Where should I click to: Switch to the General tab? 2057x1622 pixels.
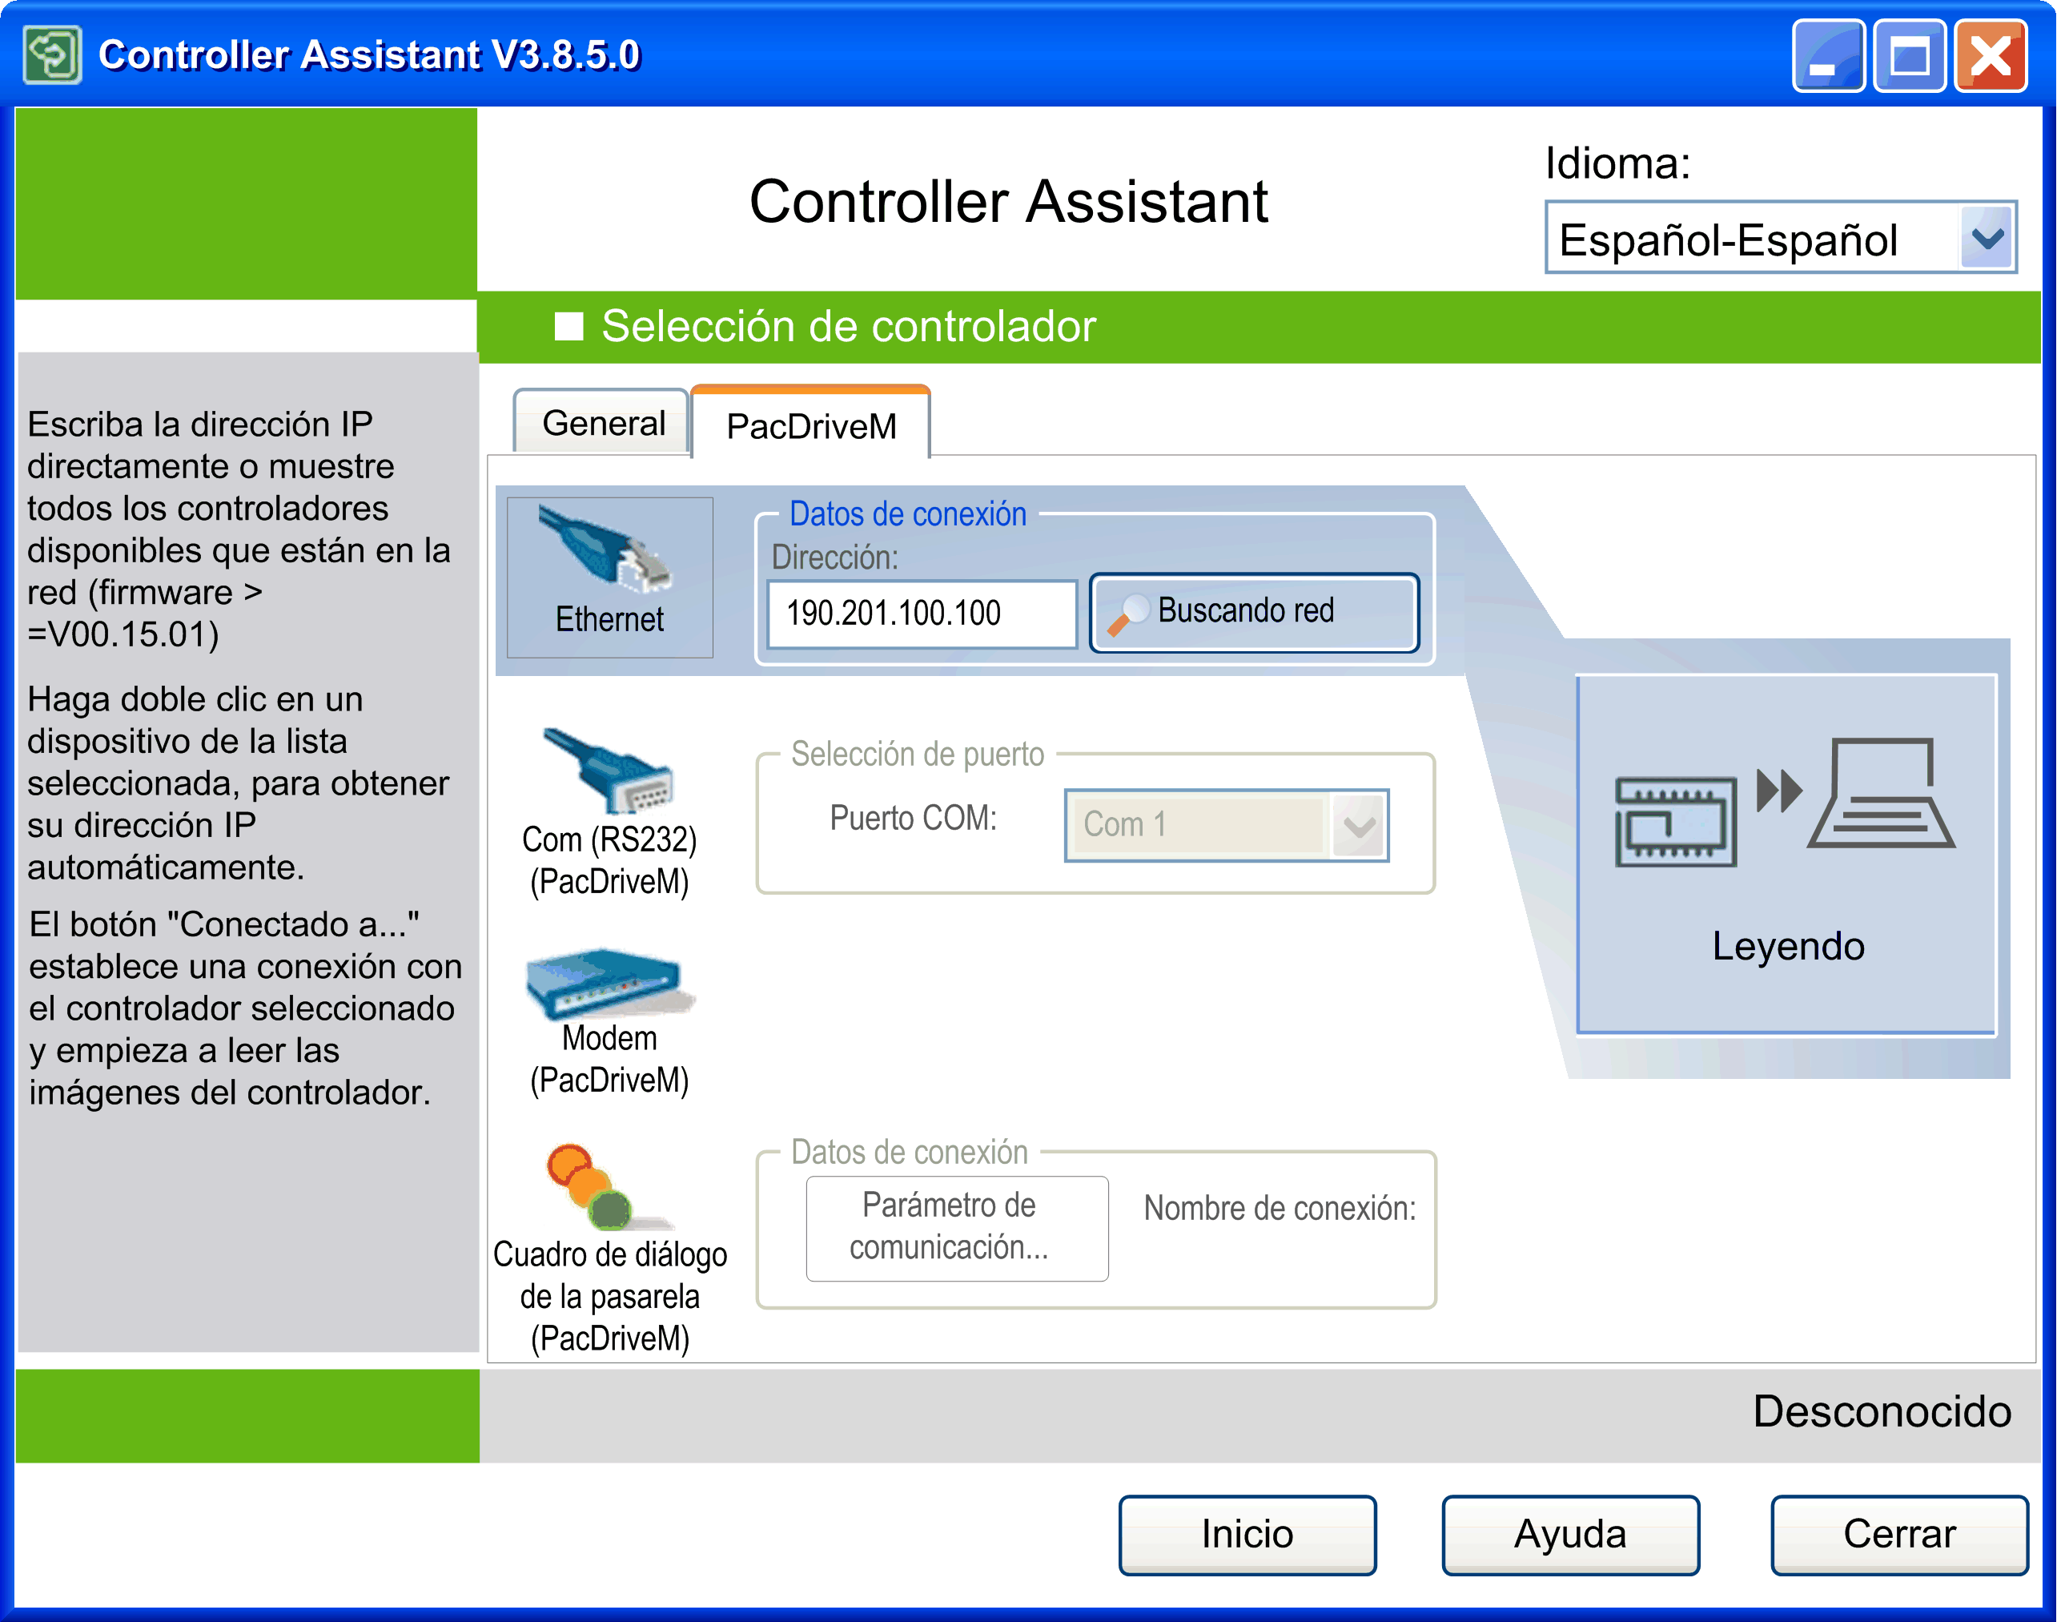click(603, 424)
